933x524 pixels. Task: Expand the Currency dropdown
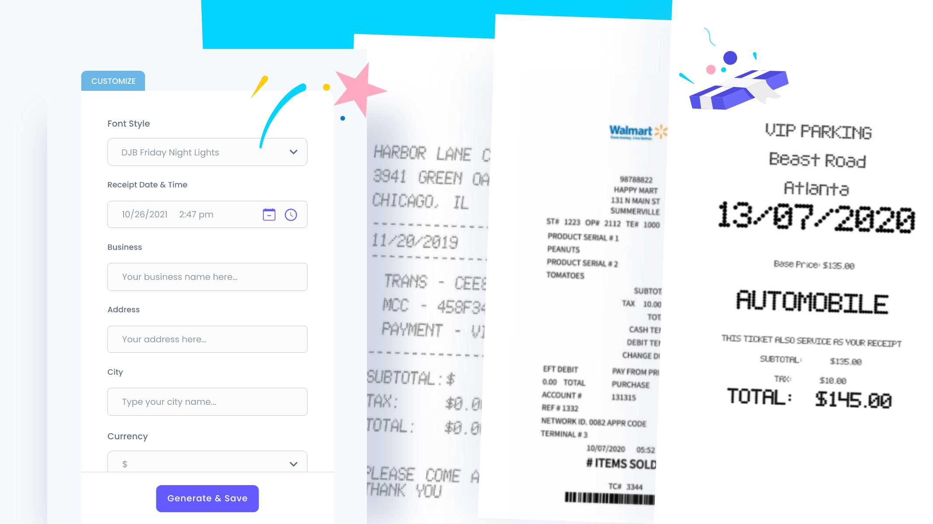coord(294,464)
